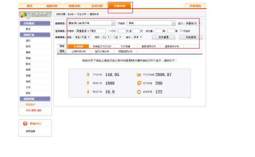This screenshot has width=255, height=157.
Task: Open the 选择类目 category dropdown
Action: 91,23
